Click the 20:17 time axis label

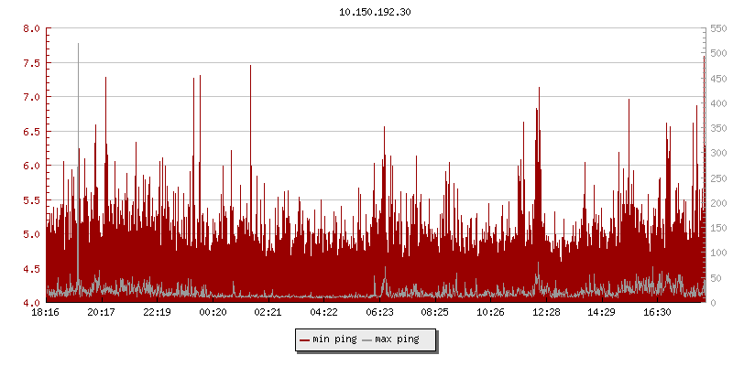point(102,312)
